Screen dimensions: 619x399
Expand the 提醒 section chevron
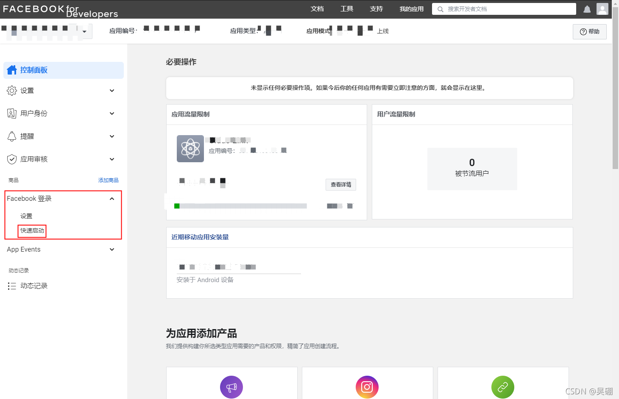click(x=112, y=136)
